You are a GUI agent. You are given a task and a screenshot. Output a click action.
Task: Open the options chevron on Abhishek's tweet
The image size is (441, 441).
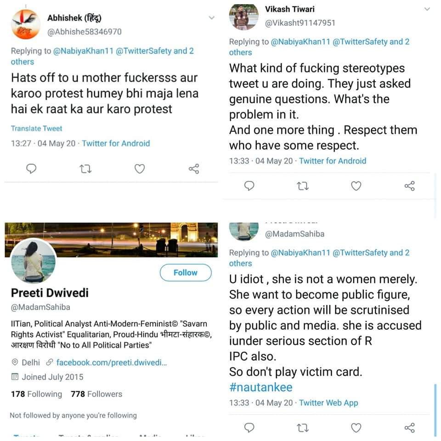click(211, 18)
